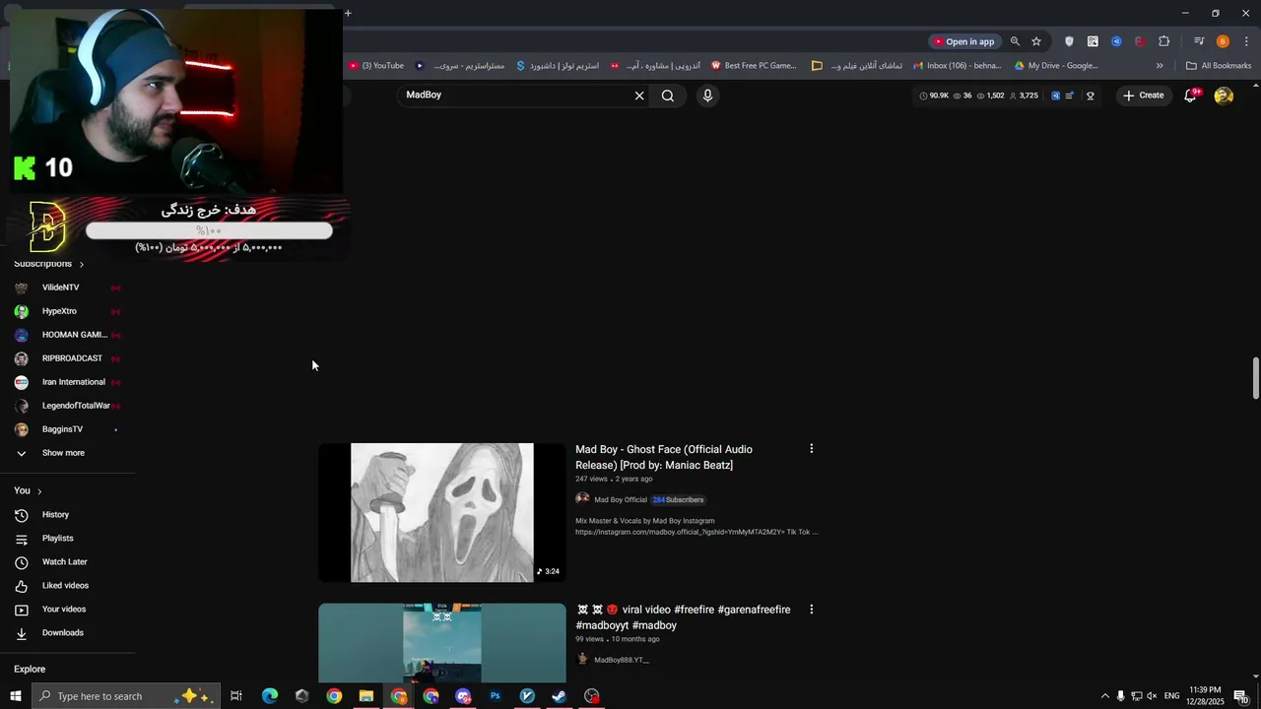This screenshot has width=1261, height=709.
Task: Open File Explorer from taskbar
Action: 365,696
